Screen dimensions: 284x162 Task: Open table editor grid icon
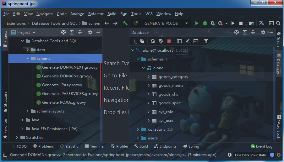click(x=179, y=41)
